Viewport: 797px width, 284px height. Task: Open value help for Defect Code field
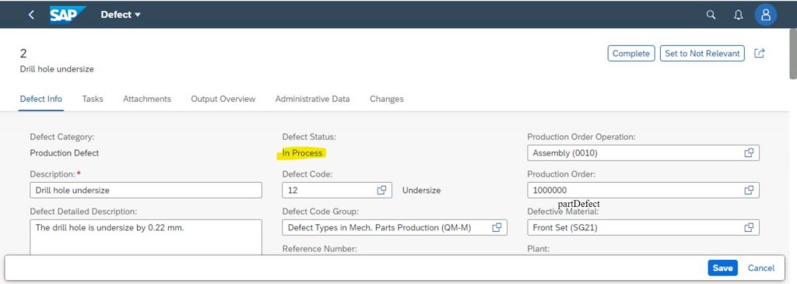pyautogui.click(x=381, y=190)
